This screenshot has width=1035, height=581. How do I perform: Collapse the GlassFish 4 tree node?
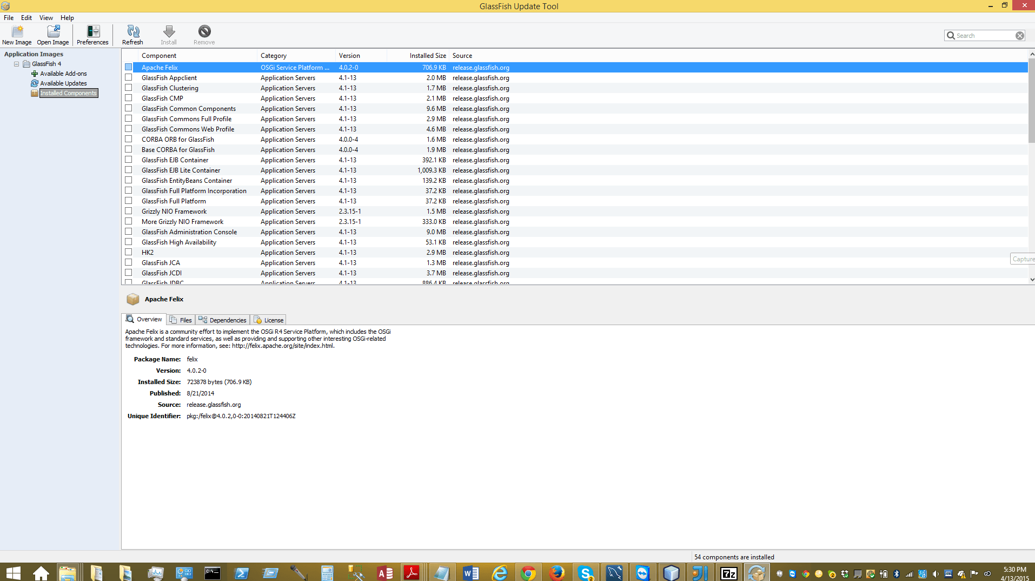tap(17, 64)
